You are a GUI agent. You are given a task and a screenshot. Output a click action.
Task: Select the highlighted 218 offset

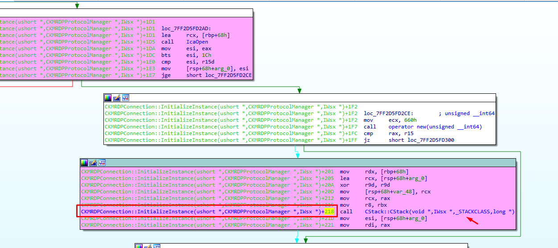coord(329,212)
